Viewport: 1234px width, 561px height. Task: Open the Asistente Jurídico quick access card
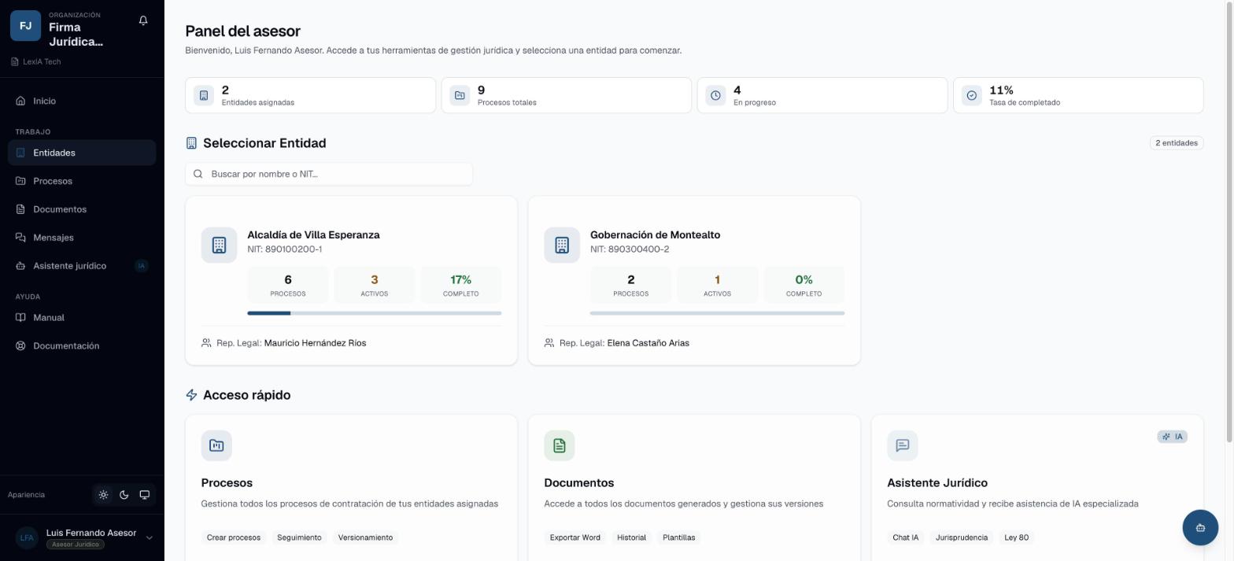point(1037,488)
